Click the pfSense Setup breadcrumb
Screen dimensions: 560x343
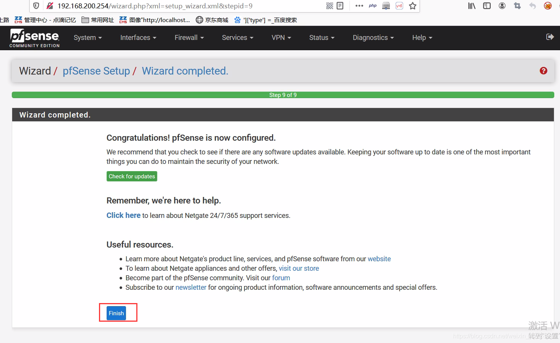[x=96, y=71]
